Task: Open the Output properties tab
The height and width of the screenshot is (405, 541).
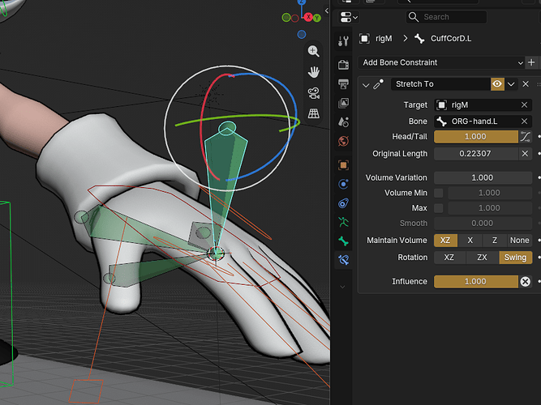Action: click(343, 83)
